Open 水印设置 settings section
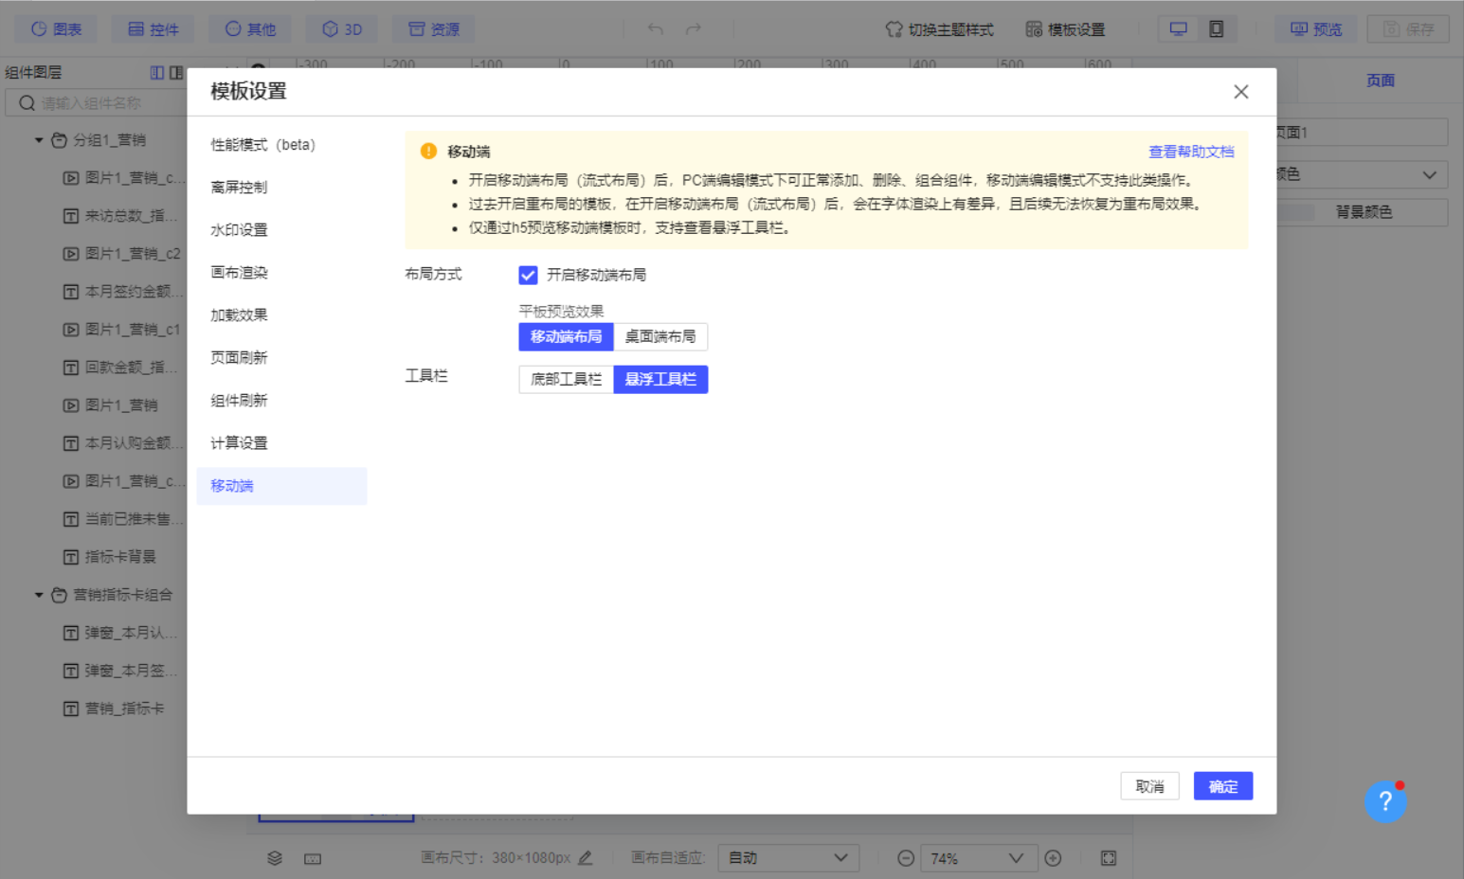The image size is (1464, 879). [239, 230]
